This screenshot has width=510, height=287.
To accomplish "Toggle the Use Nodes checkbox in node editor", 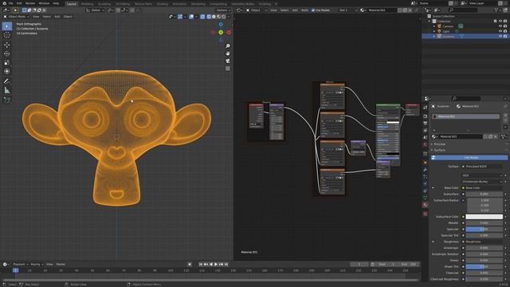I will 313,10.
